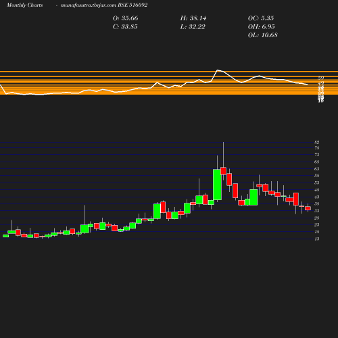Click price axis label "53"

[317, 183]
